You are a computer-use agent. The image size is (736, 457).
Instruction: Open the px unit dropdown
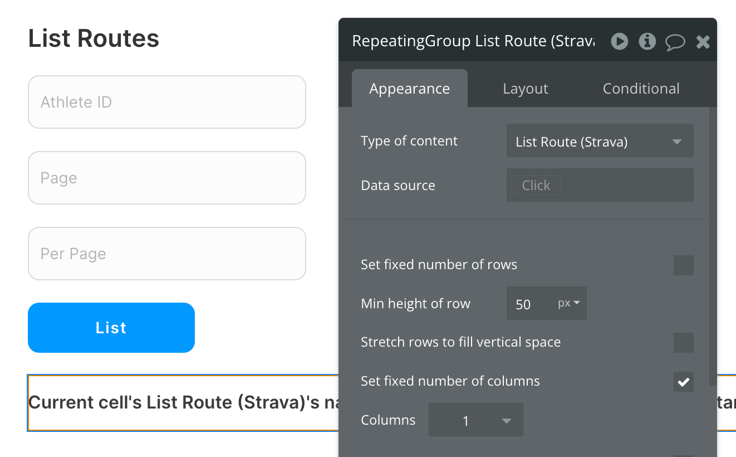pos(569,303)
